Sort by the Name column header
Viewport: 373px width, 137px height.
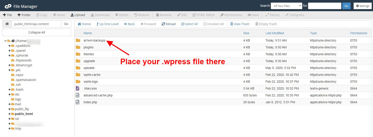[88, 33]
